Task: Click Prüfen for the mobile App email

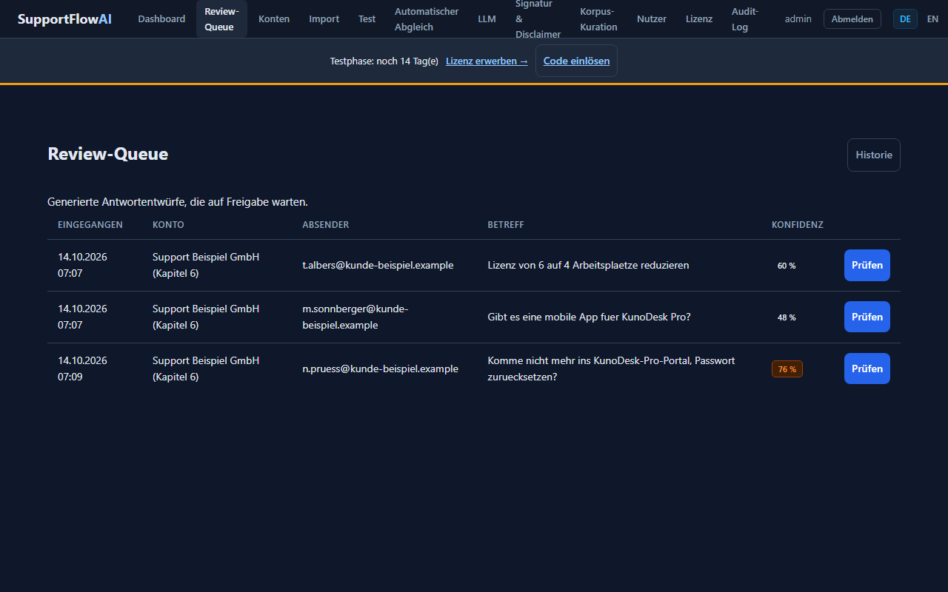Action: 867,317
